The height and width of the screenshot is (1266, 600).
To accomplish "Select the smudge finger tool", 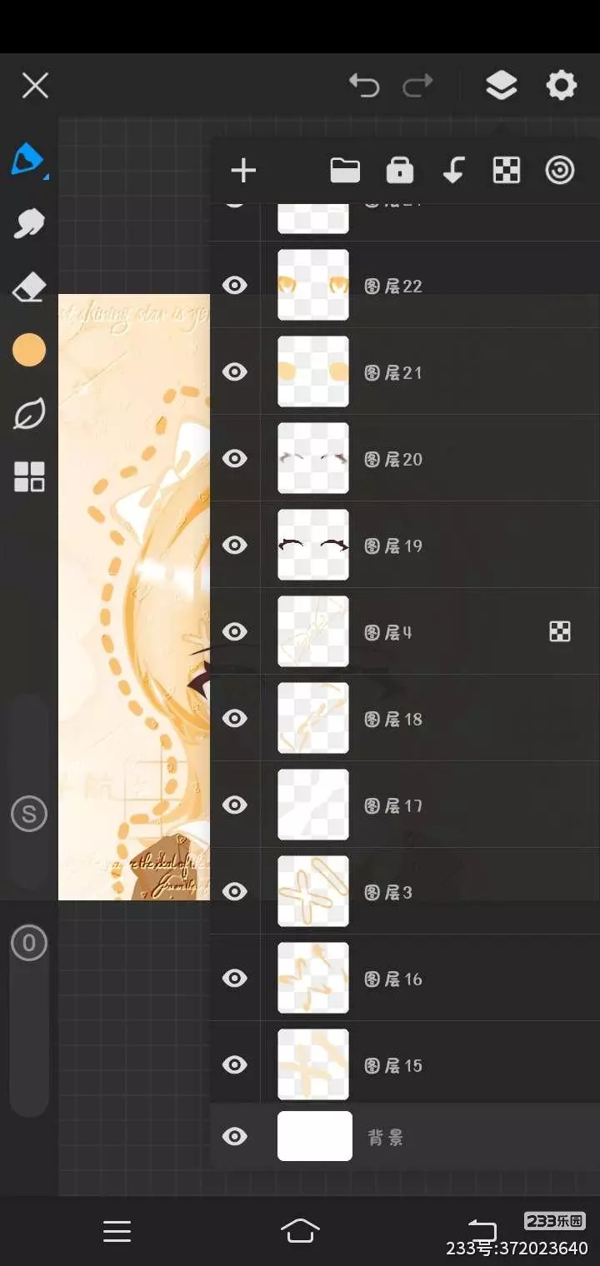I will click(28, 223).
